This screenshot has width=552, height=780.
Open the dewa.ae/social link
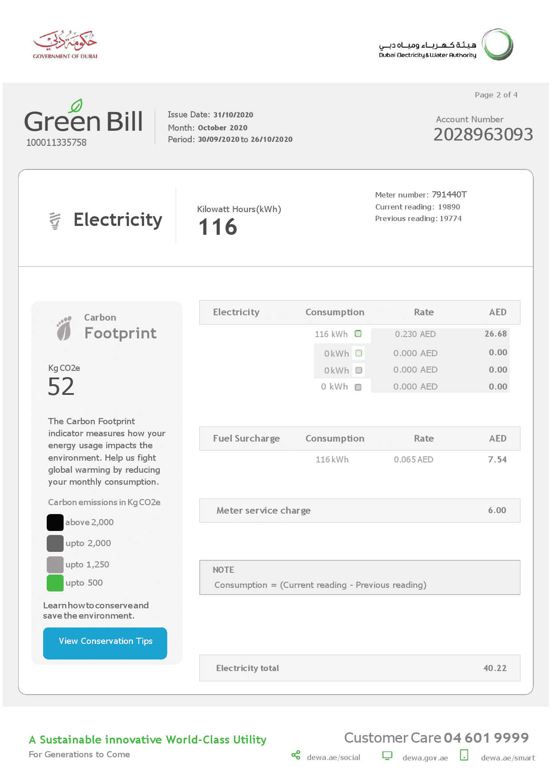tap(333, 758)
